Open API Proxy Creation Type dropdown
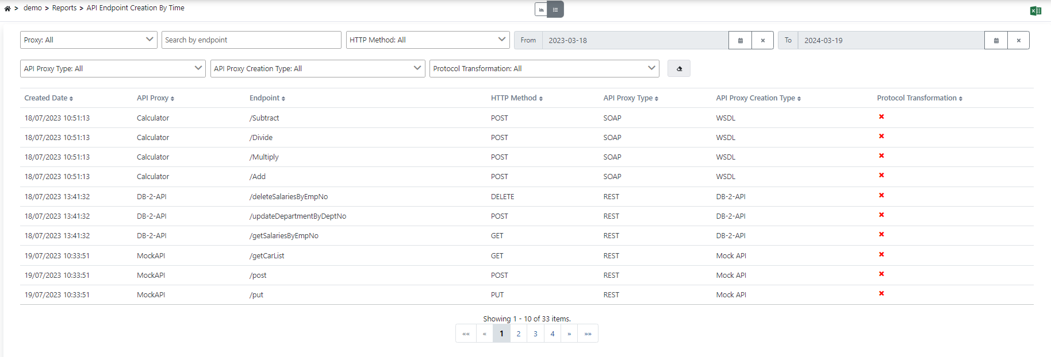The height and width of the screenshot is (357, 1051). tap(317, 68)
